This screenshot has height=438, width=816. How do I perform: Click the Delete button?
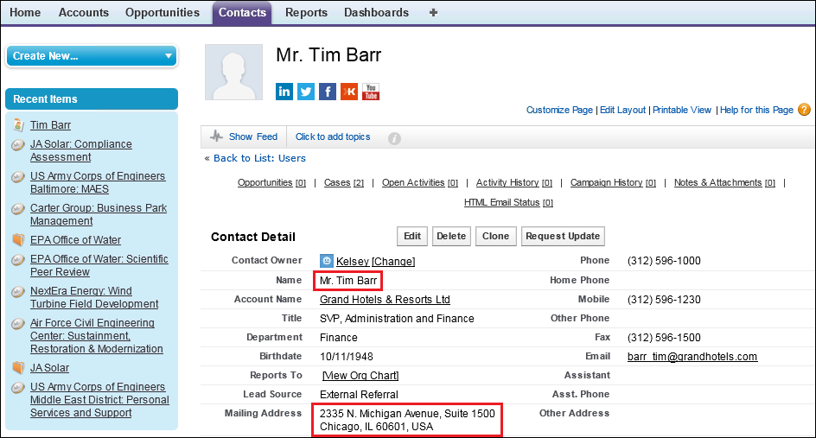[451, 236]
